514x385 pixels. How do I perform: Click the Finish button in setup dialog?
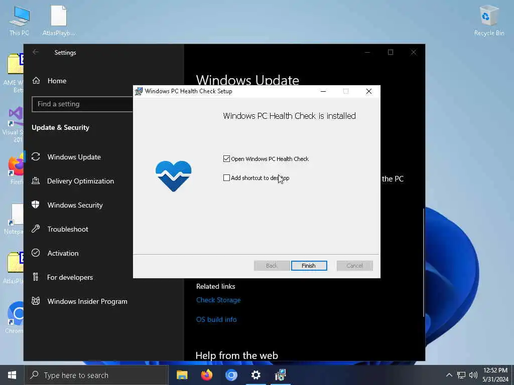tap(309, 266)
